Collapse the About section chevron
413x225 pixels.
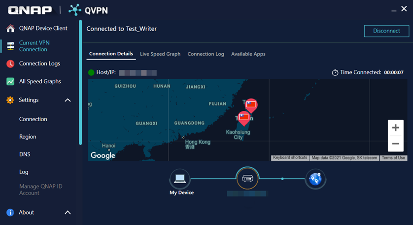coord(68,212)
